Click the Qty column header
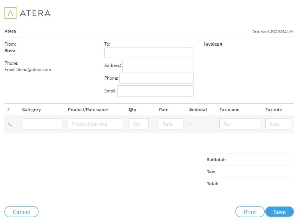Screen dimensions: 299x223 132,110
